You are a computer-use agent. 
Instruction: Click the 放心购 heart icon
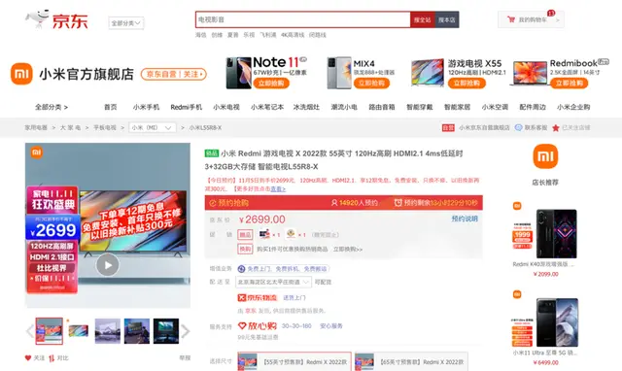click(x=242, y=325)
